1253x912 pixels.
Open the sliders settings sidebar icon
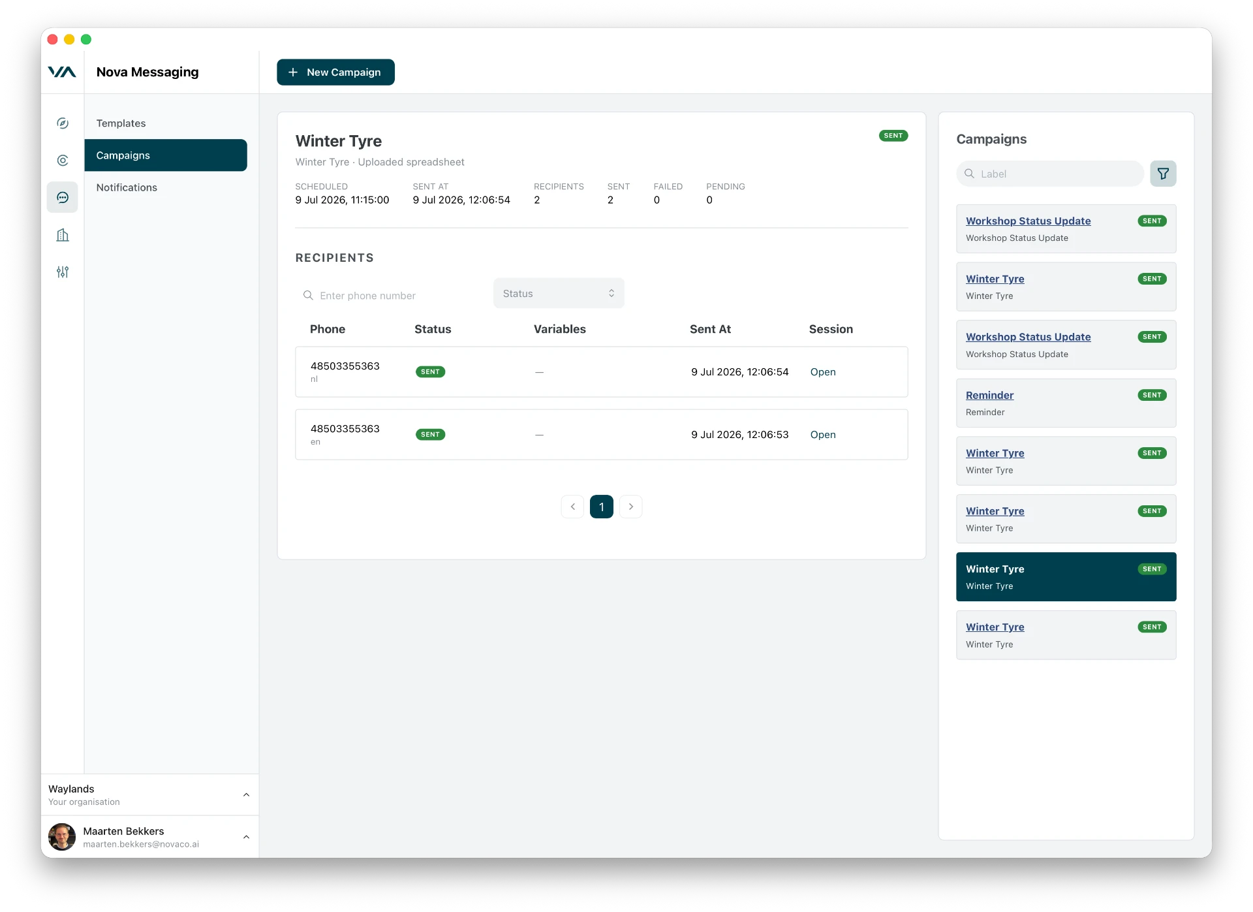click(63, 272)
